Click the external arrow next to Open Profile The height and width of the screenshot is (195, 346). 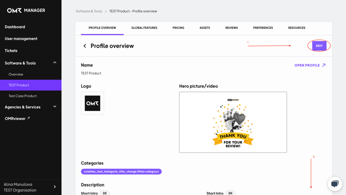coord(324,65)
